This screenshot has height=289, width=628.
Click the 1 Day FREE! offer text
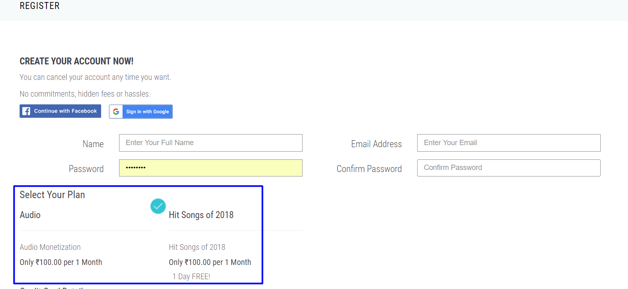coord(191,277)
